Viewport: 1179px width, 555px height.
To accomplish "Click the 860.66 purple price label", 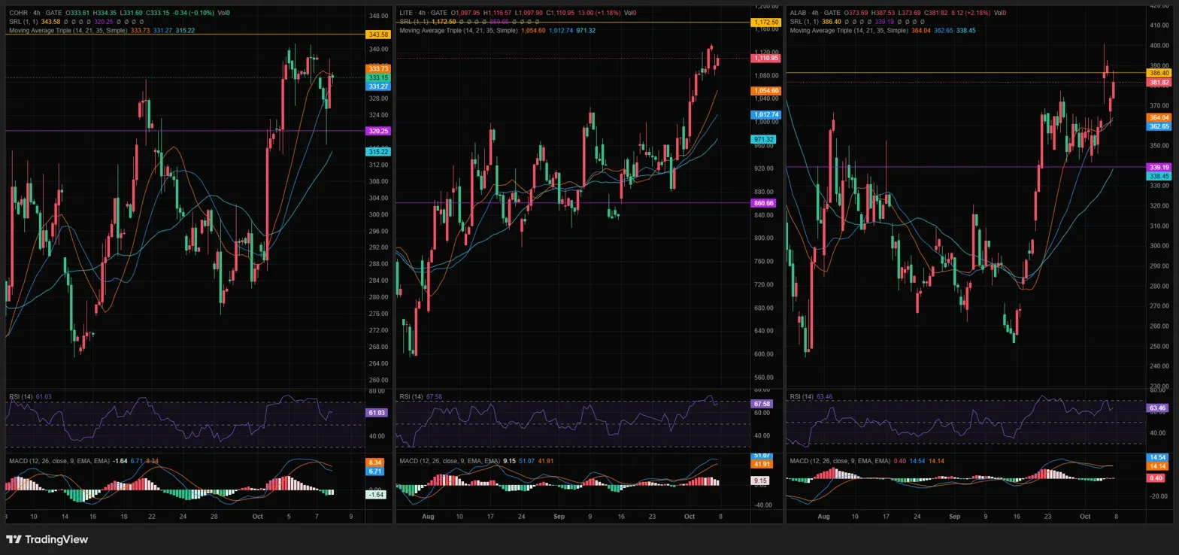I will [x=765, y=203].
